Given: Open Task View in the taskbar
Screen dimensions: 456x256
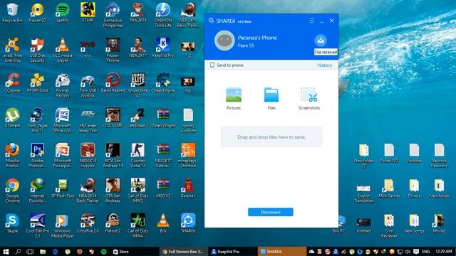Looking at the screenshot, I should [x=30, y=251].
